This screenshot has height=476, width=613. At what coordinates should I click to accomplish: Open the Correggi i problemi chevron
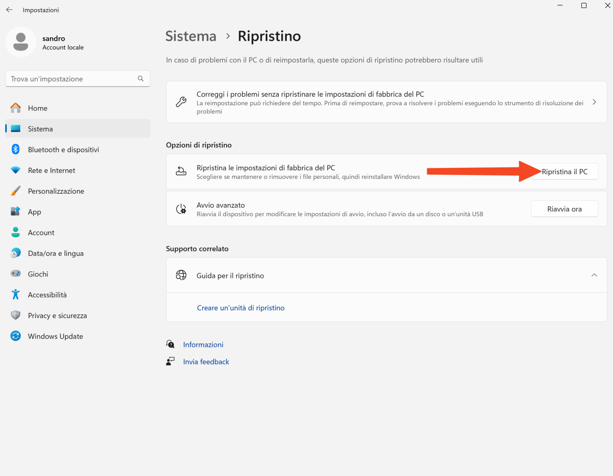pyautogui.click(x=594, y=102)
